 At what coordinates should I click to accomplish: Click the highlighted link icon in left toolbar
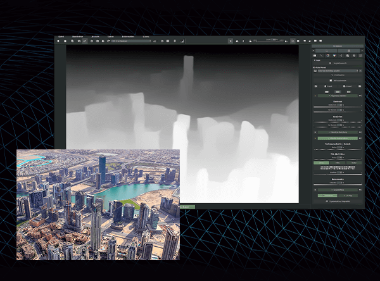[85, 41]
